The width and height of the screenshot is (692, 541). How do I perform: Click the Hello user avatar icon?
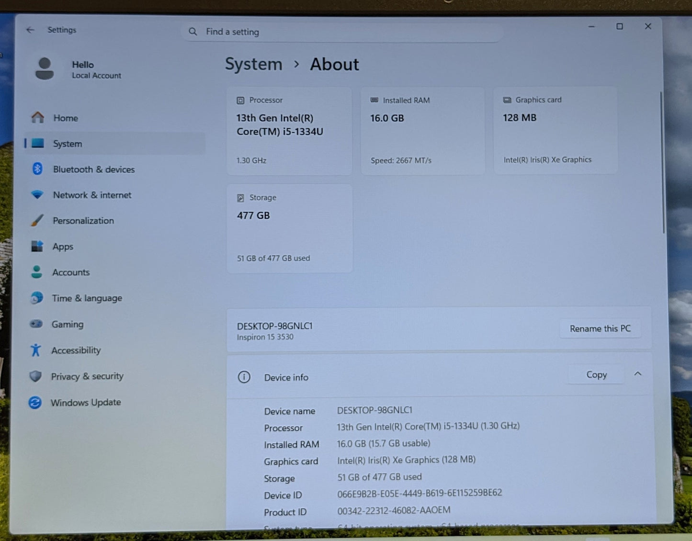click(45, 69)
